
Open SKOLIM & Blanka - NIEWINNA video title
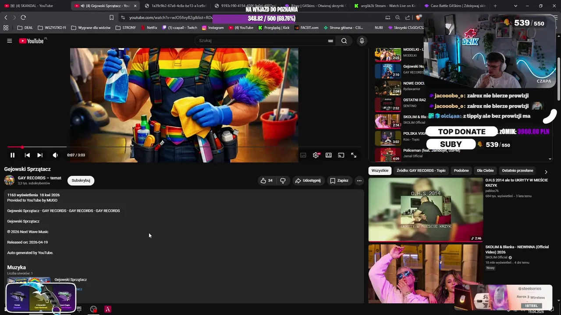[517, 249]
